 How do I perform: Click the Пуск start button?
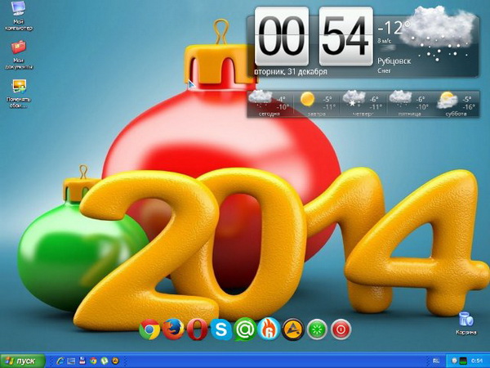(x=23, y=360)
